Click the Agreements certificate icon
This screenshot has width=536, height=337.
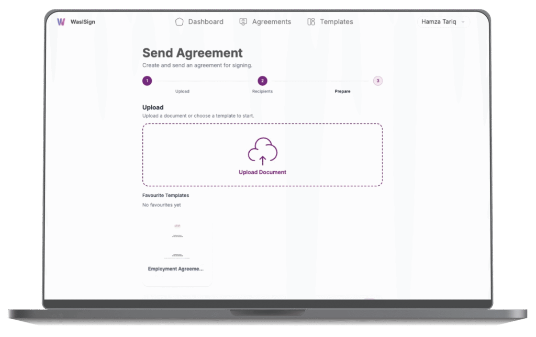pyautogui.click(x=243, y=21)
